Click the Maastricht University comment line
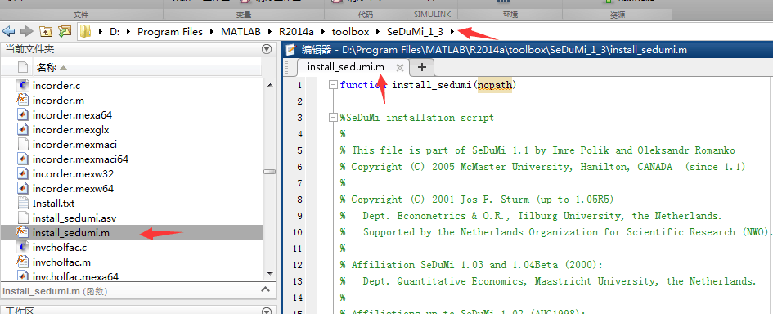The height and width of the screenshot is (314, 773). tap(548, 281)
